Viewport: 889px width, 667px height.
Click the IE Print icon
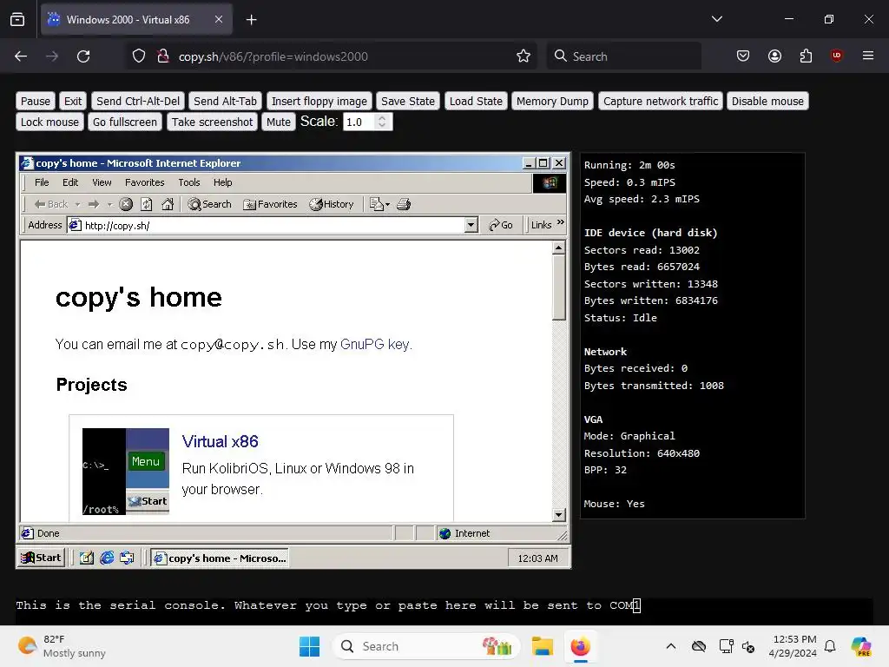(403, 204)
